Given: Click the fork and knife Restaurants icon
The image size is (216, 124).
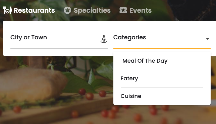Looking at the screenshot, I should (7, 10).
